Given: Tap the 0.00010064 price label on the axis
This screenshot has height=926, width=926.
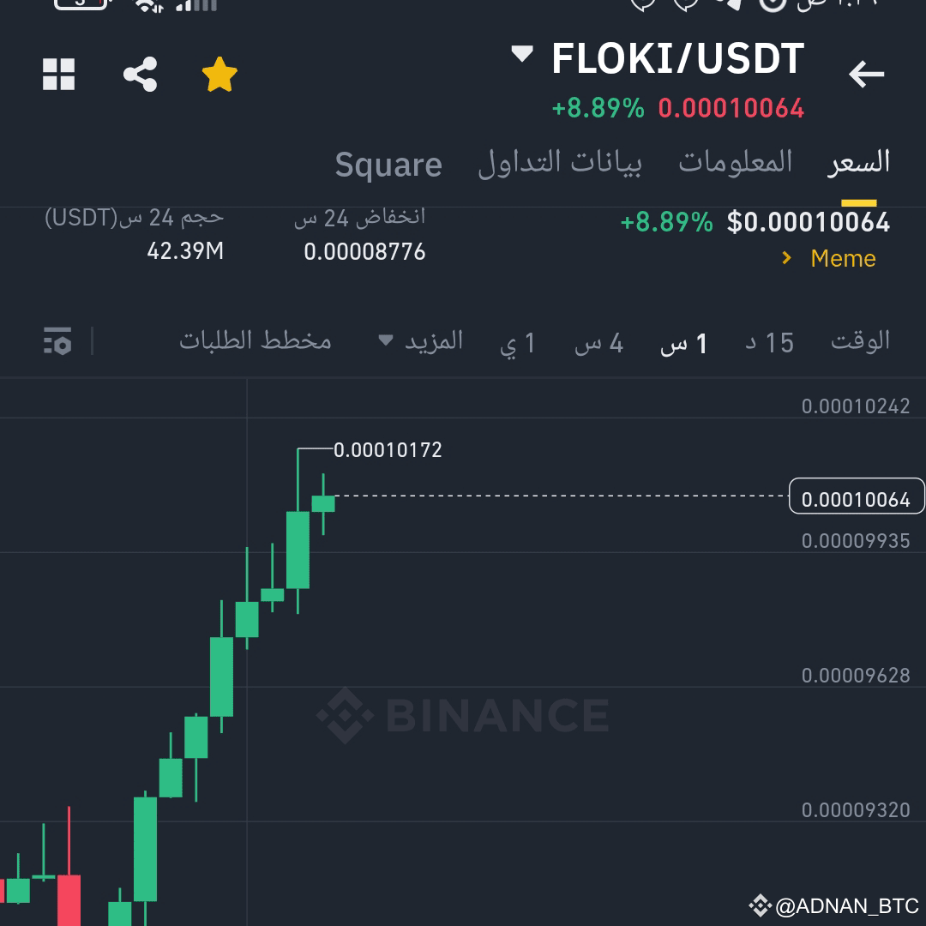Looking at the screenshot, I should click(x=857, y=497).
